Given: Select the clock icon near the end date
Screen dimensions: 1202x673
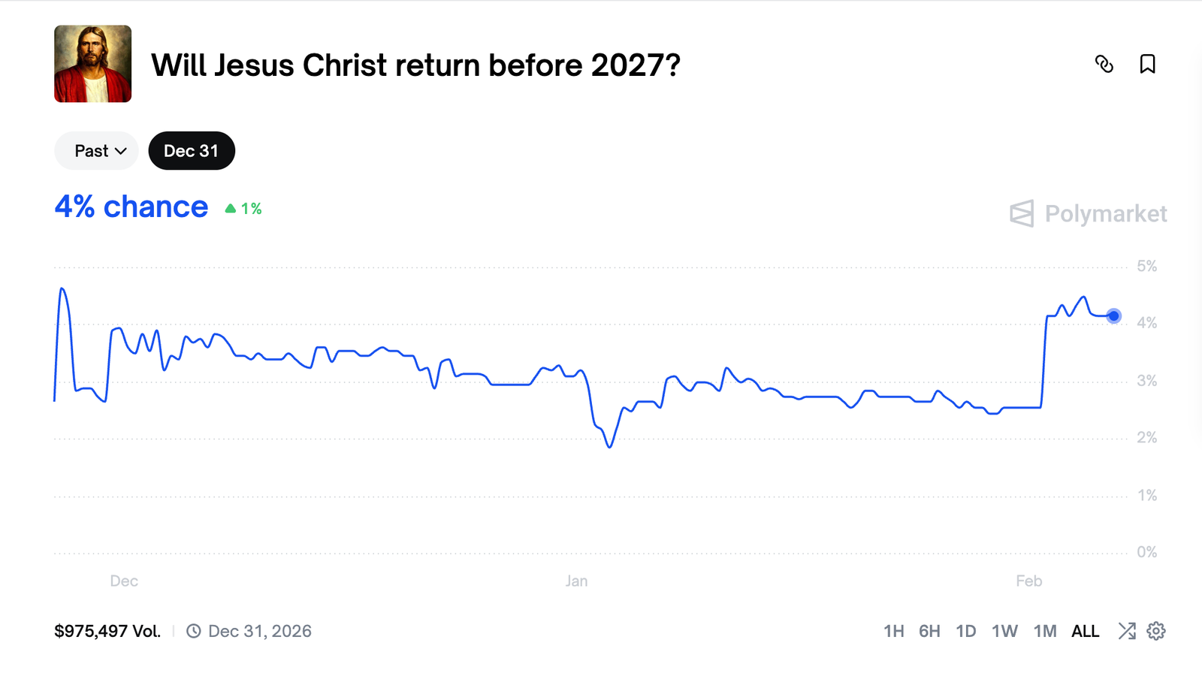Looking at the screenshot, I should (x=194, y=631).
